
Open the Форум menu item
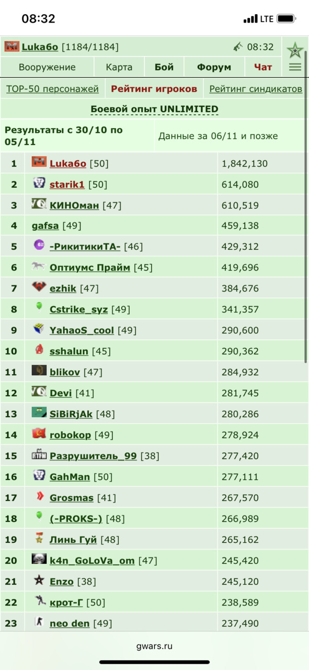(x=214, y=67)
